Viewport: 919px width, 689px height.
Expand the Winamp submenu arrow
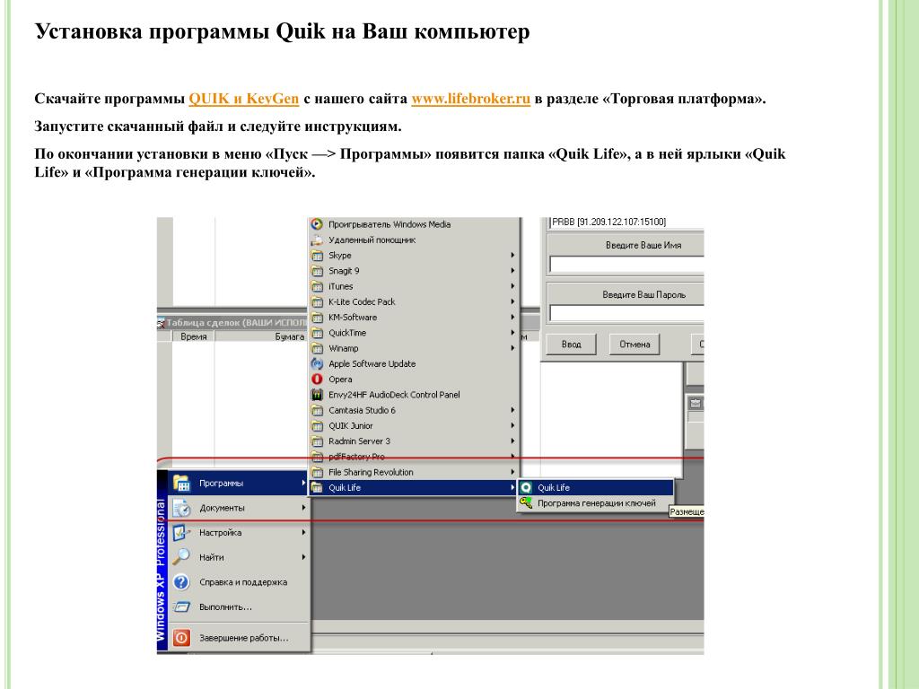512,348
